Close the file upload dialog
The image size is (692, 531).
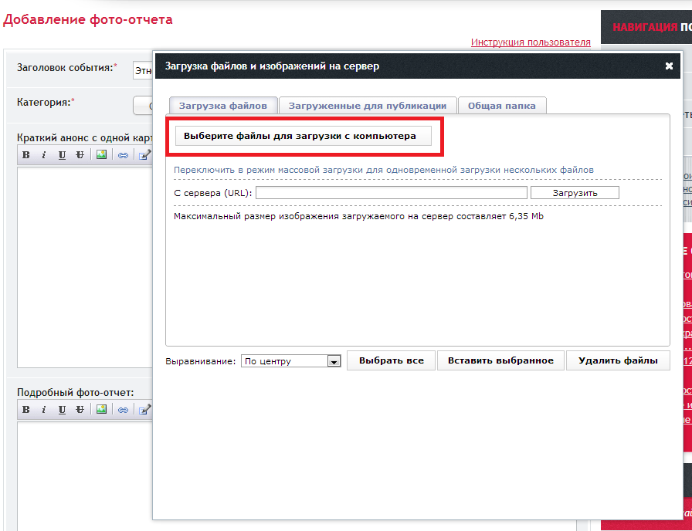coord(669,66)
